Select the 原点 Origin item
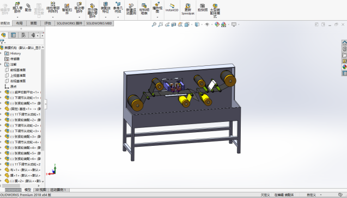 click(11, 86)
